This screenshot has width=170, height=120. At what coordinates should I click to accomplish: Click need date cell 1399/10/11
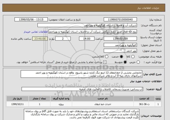pyautogui.click(x=17, y=104)
